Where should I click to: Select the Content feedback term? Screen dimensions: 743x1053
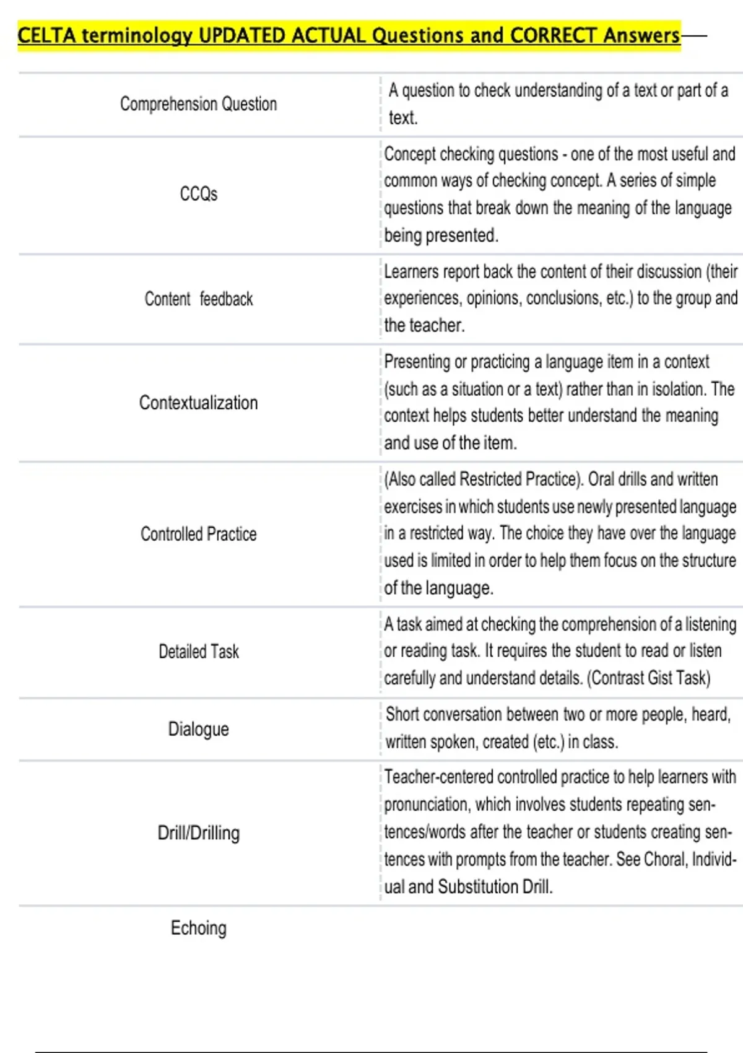tap(198, 299)
